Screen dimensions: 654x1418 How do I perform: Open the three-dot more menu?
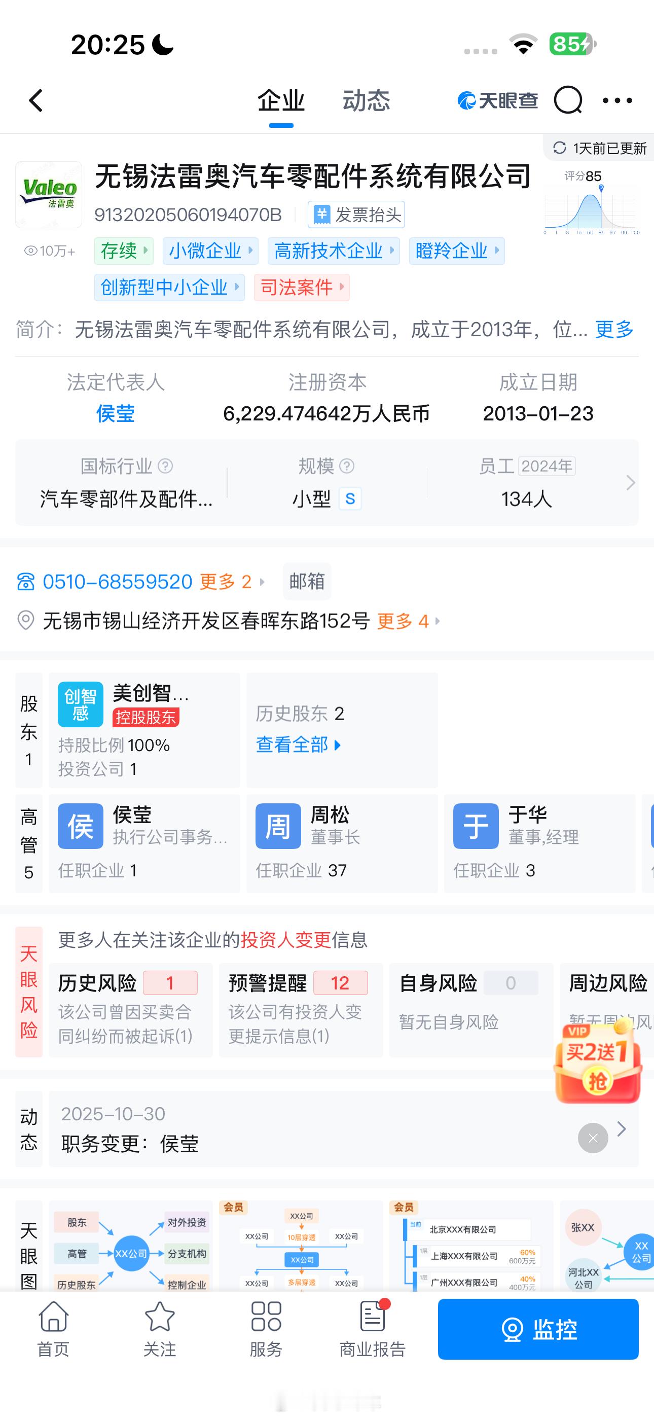click(617, 100)
